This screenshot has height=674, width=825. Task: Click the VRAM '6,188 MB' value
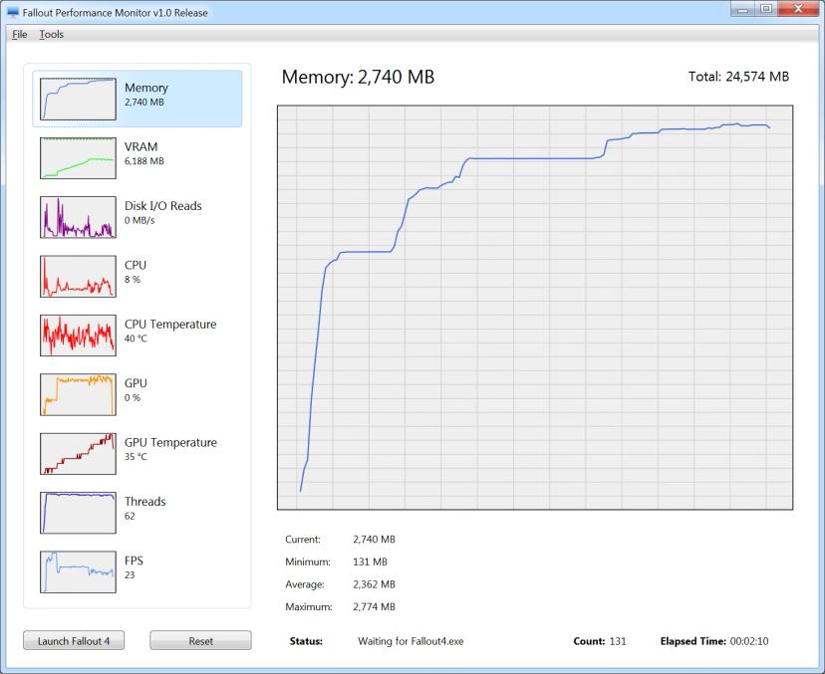pyautogui.click(x=144, y=161)
